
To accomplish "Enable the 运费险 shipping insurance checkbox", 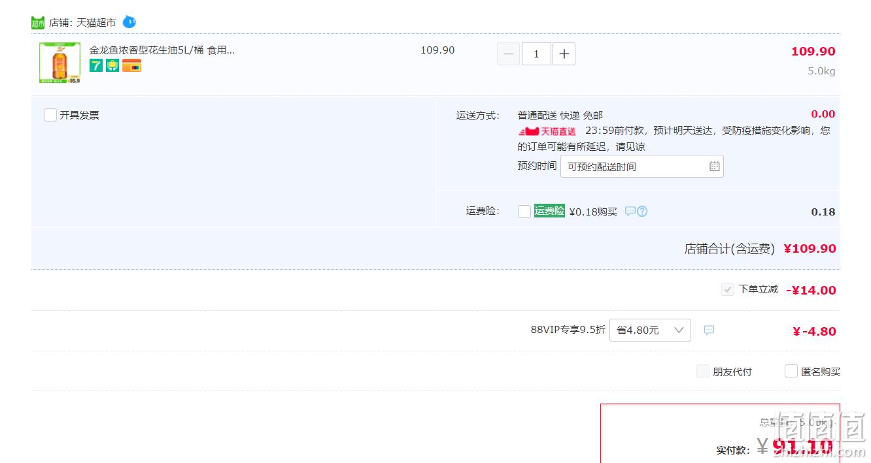I will click(524, 212).
